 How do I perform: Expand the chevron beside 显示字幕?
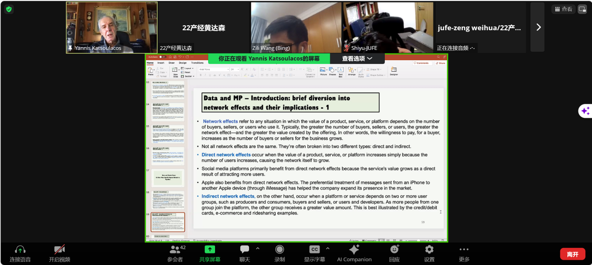point(327,248)
